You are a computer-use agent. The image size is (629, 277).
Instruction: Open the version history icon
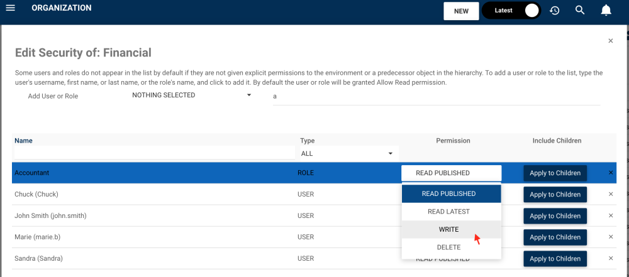[555, 11]
